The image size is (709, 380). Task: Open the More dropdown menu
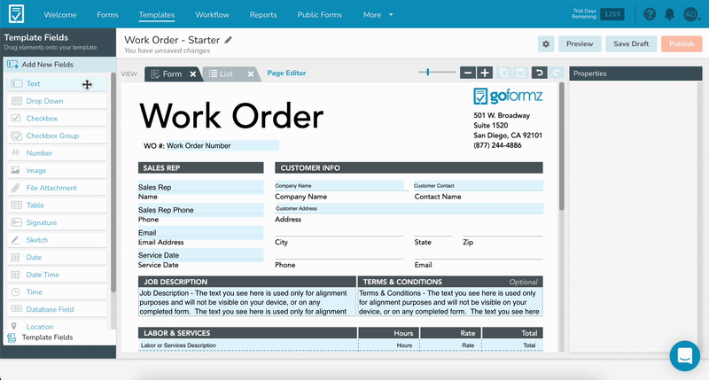click(378, 15)
